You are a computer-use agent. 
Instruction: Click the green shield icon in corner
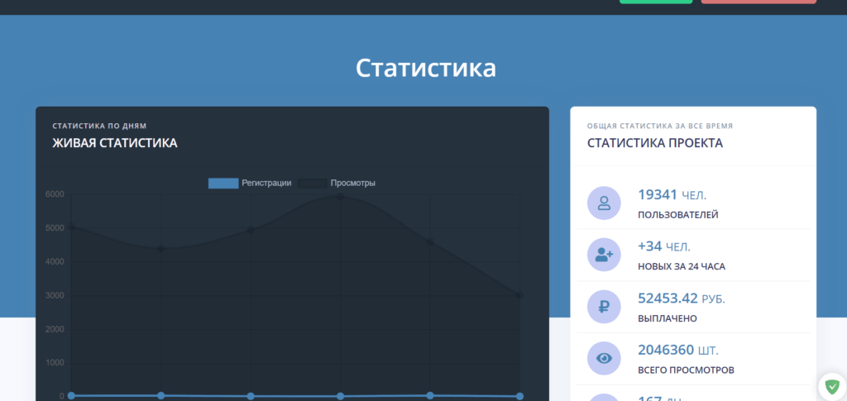pos(832,386)
